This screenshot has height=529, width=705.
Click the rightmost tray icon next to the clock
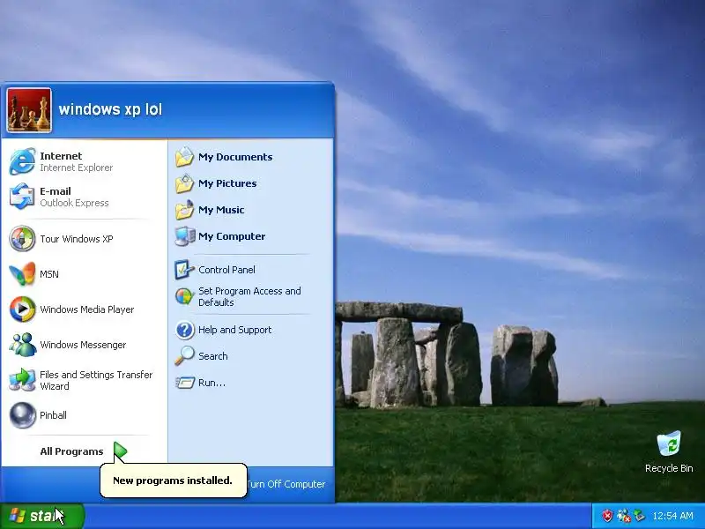pyautogui.click(x=639, y=516)
